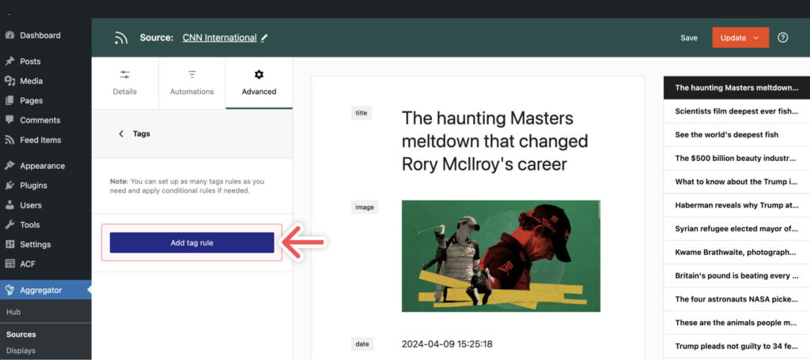
Task: Select 'The four astronauts NASA picke...' item
Action: click(x=736, y=299)
